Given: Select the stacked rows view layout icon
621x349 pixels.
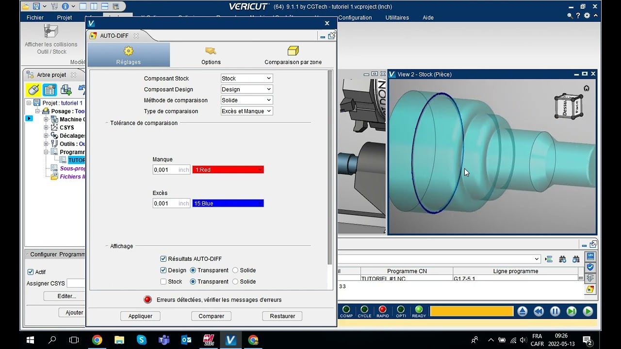Looking at the screenshot, I should coord(105,7).
